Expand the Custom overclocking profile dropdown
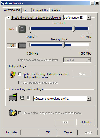Viewport: 100px width, 138px height. 89,98
